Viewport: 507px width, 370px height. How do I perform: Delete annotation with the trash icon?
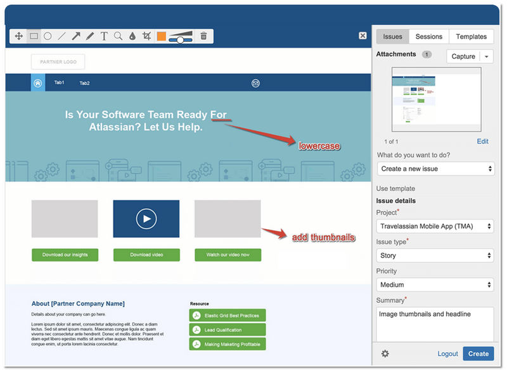203,36
